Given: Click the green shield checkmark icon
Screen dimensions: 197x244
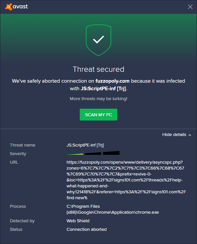Looking at the screenshot, I should click(98, 41).
